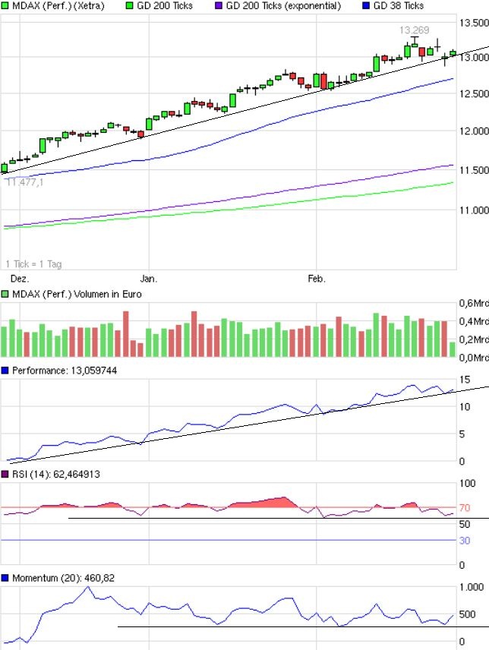
Task: Click the Performance: 13,059744 label
Action: click(x=65, y=371)
